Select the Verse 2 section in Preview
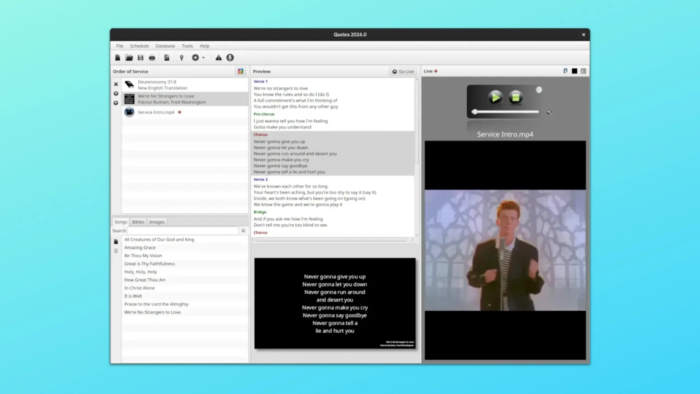Viewport: 700px width, 394px height. (x=333, y=192)
